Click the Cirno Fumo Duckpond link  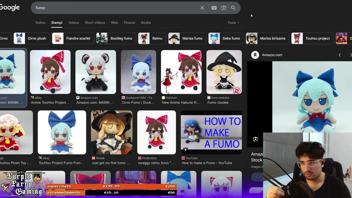(x=138, y=103)
